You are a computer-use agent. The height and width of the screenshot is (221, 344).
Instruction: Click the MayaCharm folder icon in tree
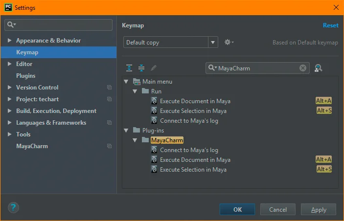(145, 140)
